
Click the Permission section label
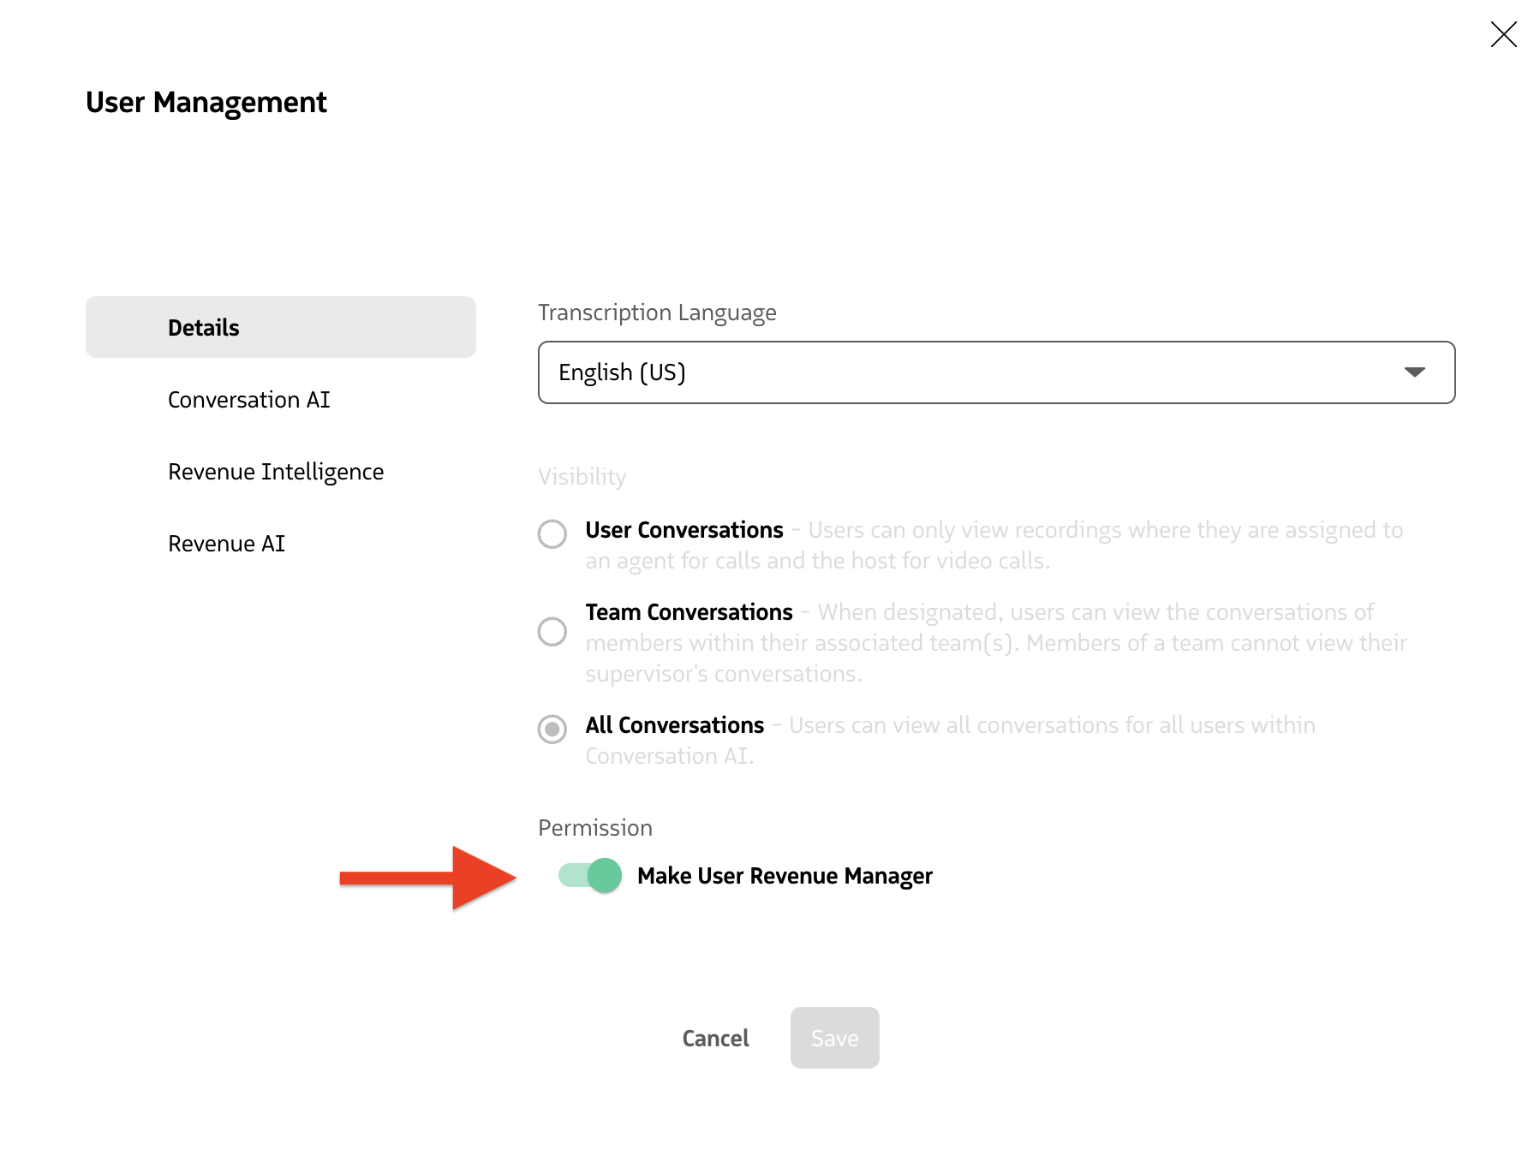pyautogui.click(x=594, y=827)
